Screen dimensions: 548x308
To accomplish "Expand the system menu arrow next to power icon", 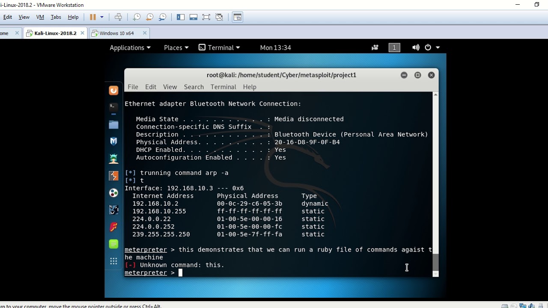I will tap(438, 47).
